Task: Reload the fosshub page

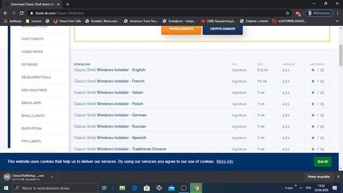Action: click(21, 13)
